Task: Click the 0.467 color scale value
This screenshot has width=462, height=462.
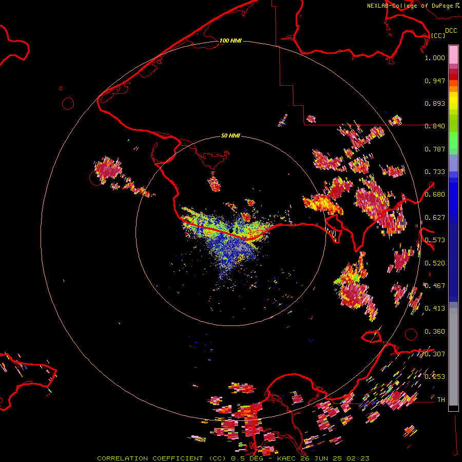Action: [435, 286]
